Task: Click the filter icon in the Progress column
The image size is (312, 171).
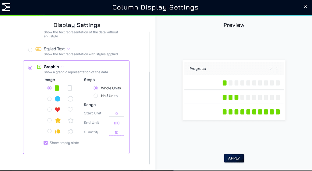Action: point(271,68)
